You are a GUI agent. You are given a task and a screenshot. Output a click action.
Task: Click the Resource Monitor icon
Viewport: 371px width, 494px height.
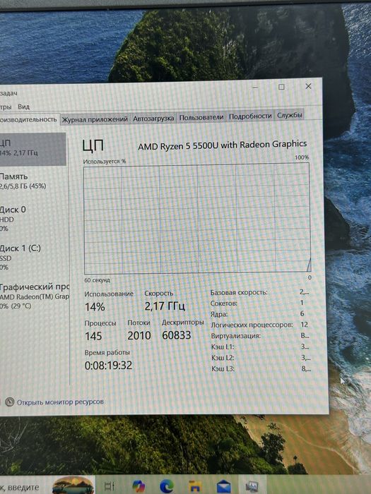tap(9, 402)
